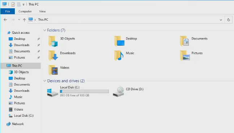Select the Local Disk (C:) drive icon
The width and height of the screenshot is (234, 133).
52,92
